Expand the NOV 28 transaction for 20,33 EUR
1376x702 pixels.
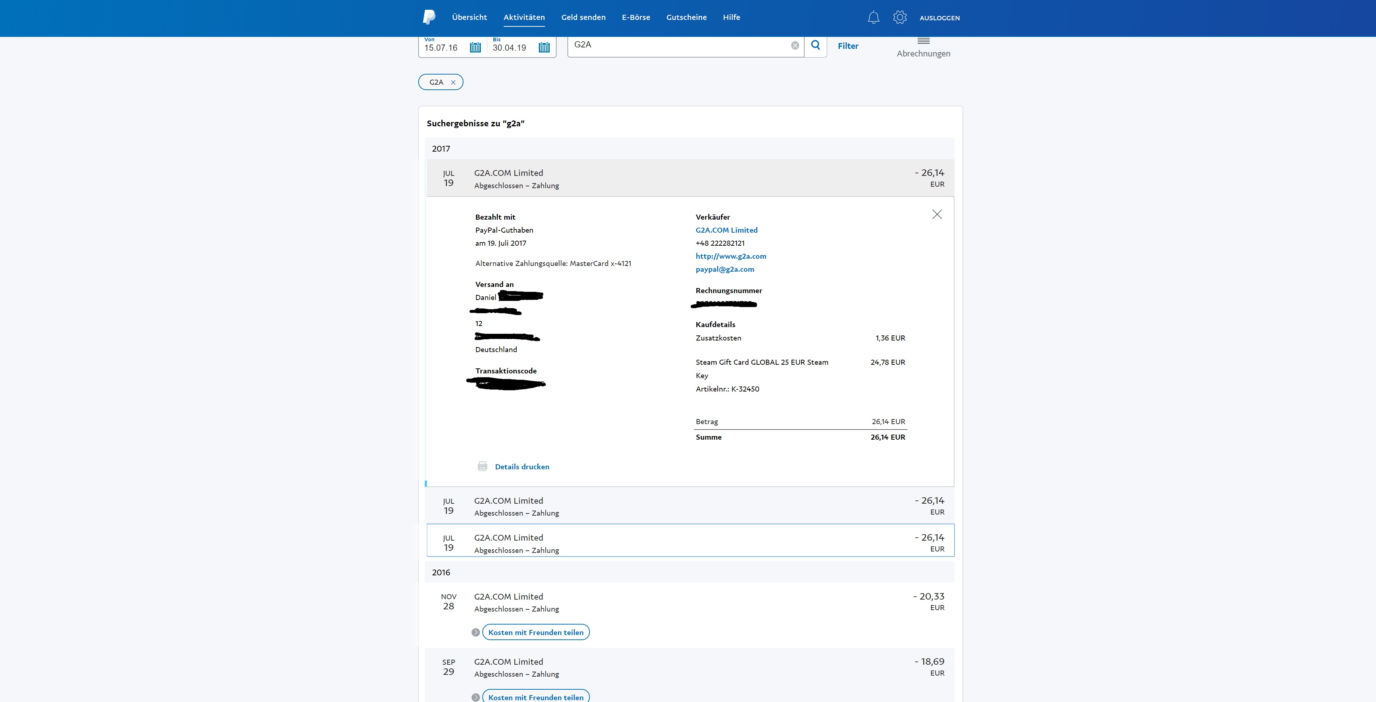coord(690,602)
